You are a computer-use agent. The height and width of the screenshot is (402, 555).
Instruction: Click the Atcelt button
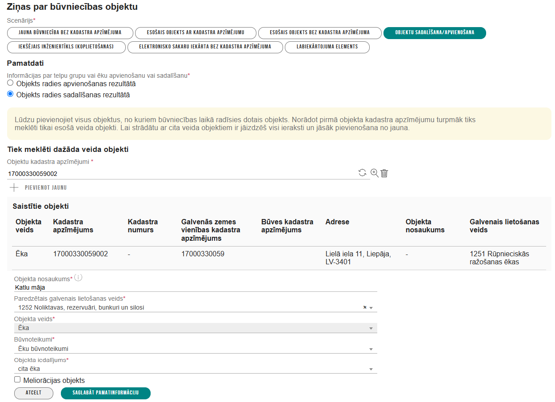(x=34, y=393)
